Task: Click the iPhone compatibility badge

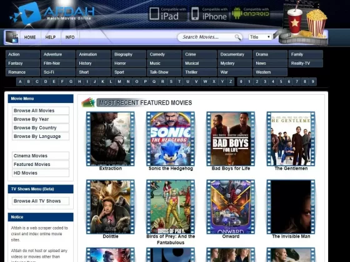Action: (209, 14)
